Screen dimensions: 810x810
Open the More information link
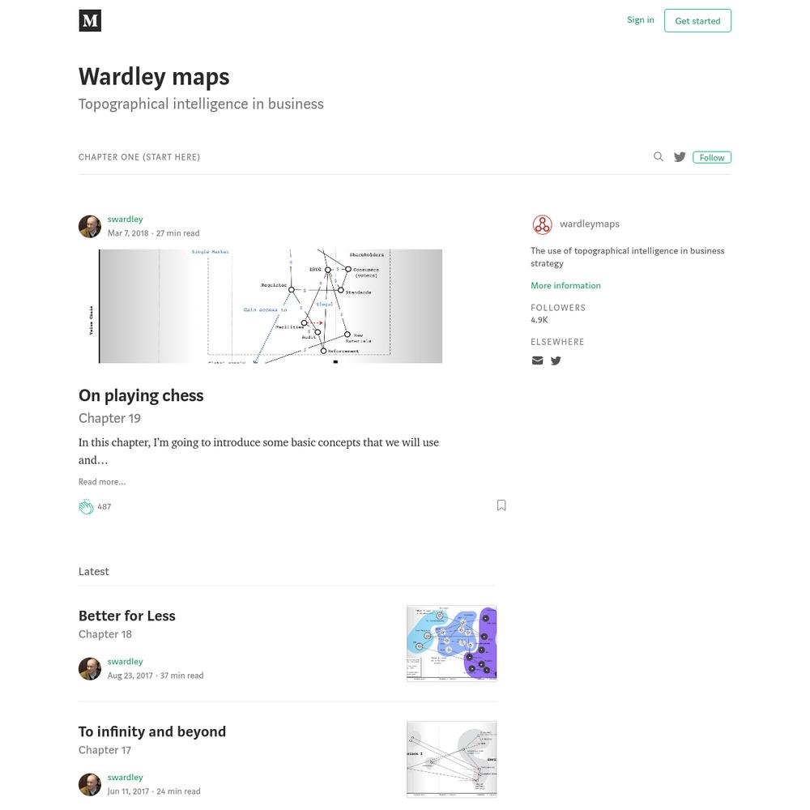[x=565, y=285]
